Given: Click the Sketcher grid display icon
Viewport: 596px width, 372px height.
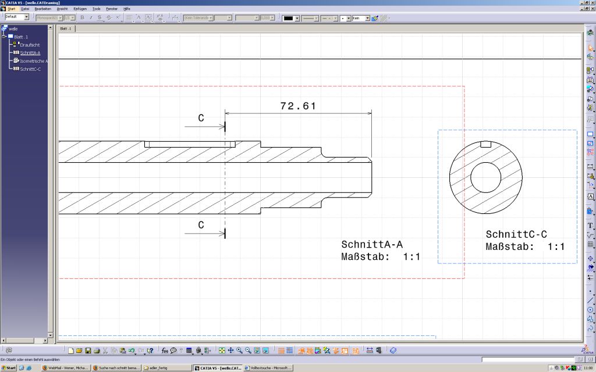Looking at the screenshot, I should (x=281, y=350).
